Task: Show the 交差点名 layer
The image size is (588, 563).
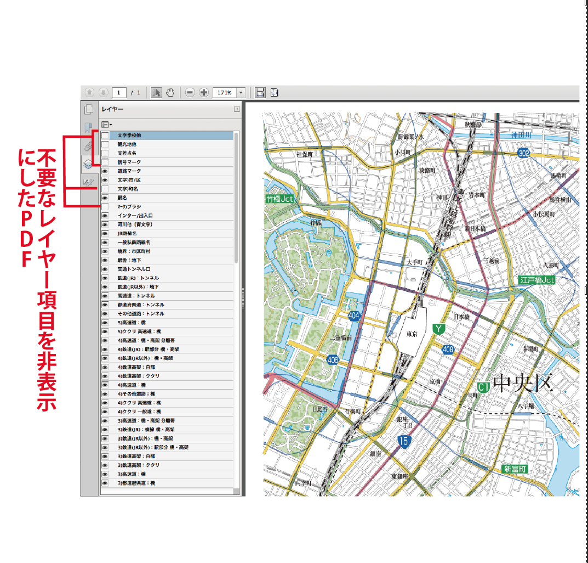Action: tap(105, 153)
